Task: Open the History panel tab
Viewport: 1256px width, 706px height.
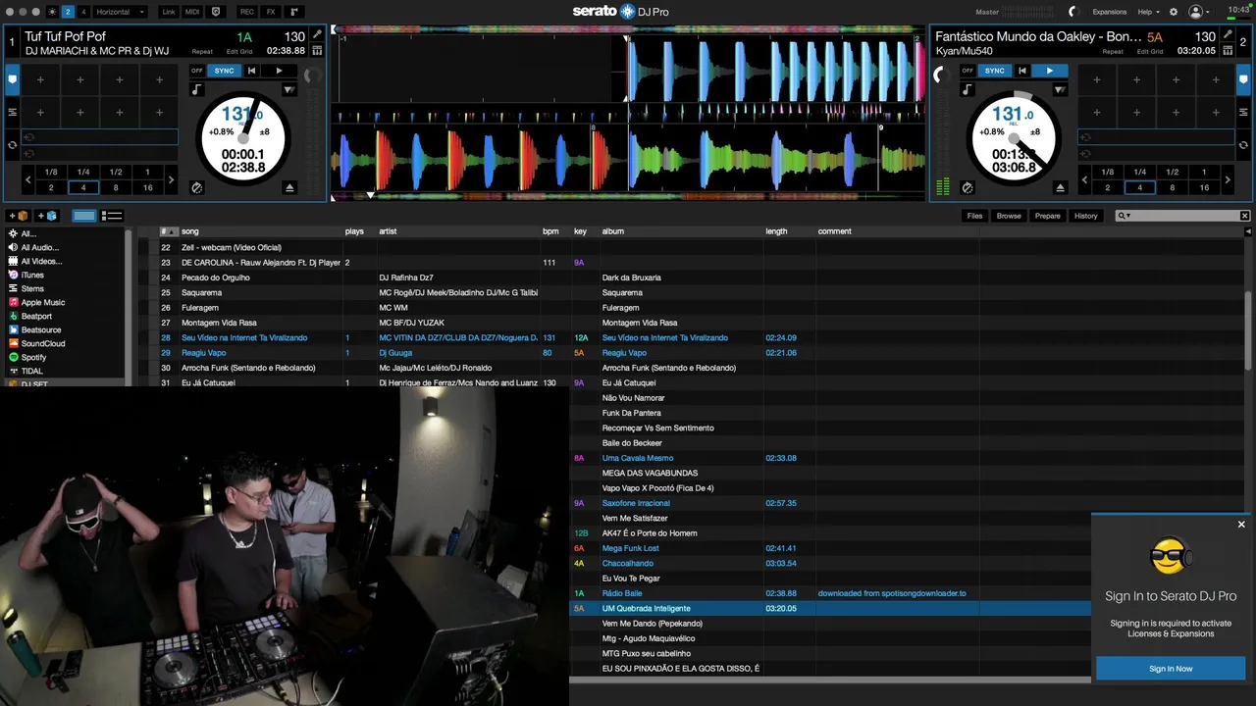Action: pyautogui.click(x=1085, y=216)
